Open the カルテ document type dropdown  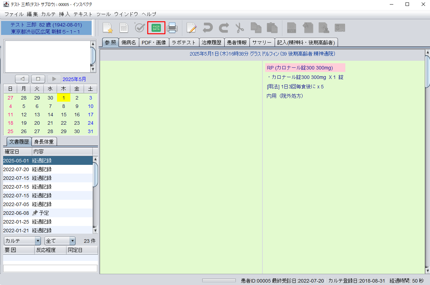pyautogui.click(x=23, y=241)
